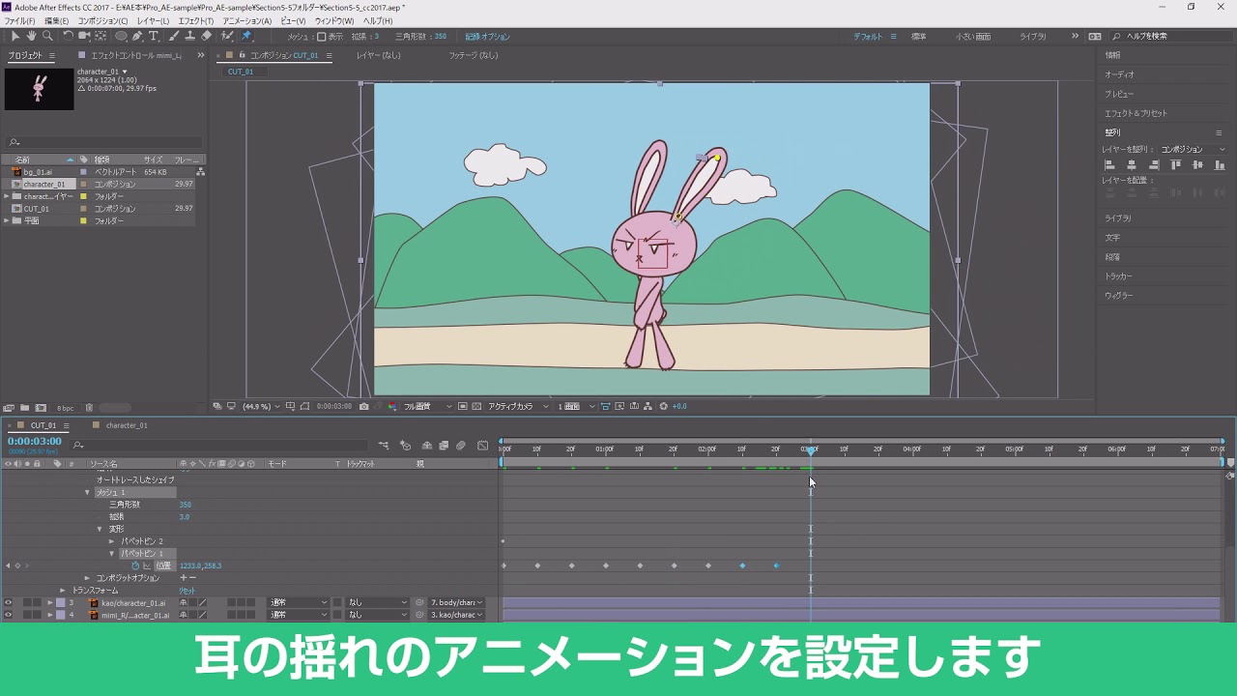
Task: Expand the コンポジットオプション group
Action: 87,578
